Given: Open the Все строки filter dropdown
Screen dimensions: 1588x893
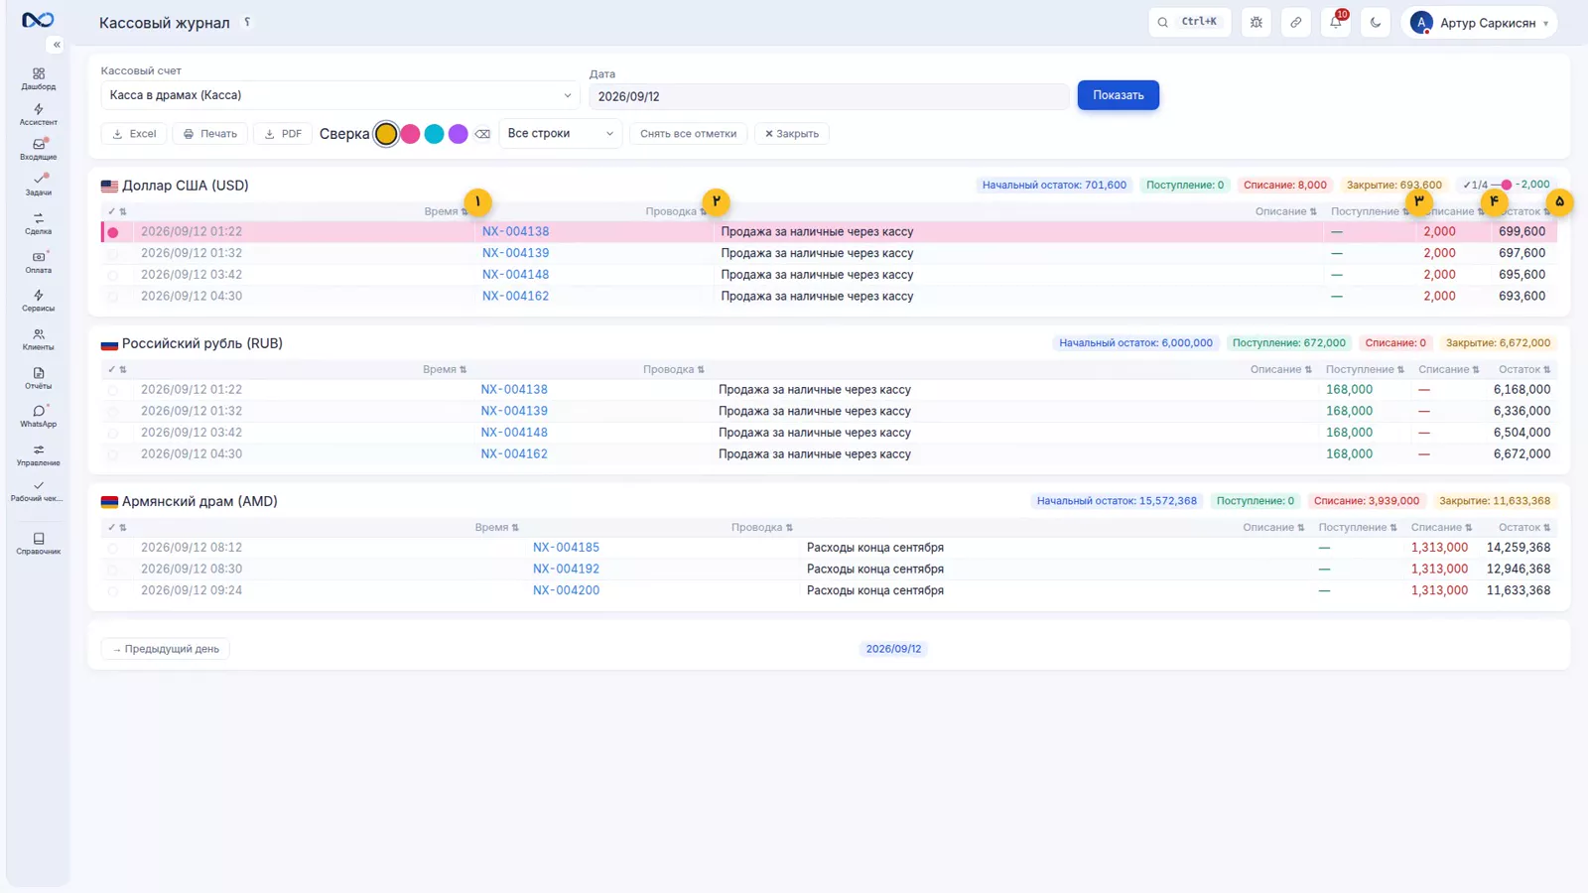Looking at the screenshot, I should [x=560, y=133].
